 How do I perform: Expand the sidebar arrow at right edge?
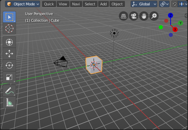click(186, 15)
